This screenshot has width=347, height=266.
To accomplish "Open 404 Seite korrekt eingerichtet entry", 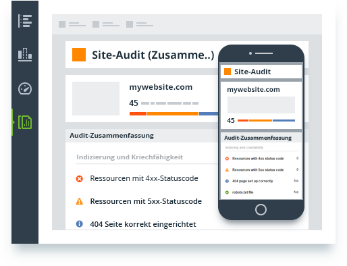I will pos(143,224).
